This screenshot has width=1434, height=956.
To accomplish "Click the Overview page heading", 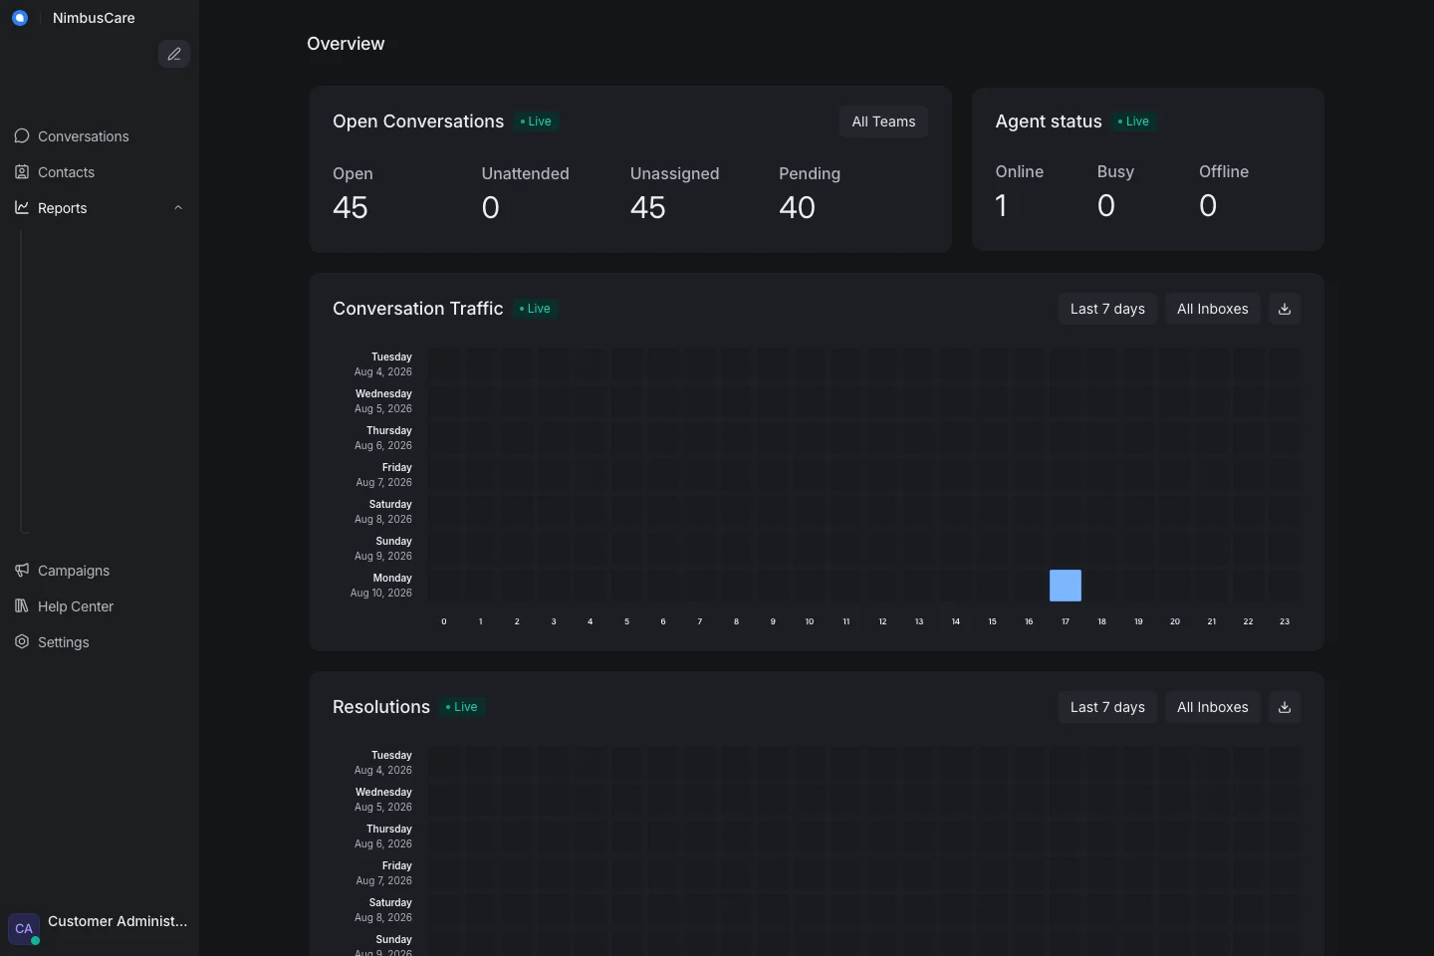I will tap(346, 44).
